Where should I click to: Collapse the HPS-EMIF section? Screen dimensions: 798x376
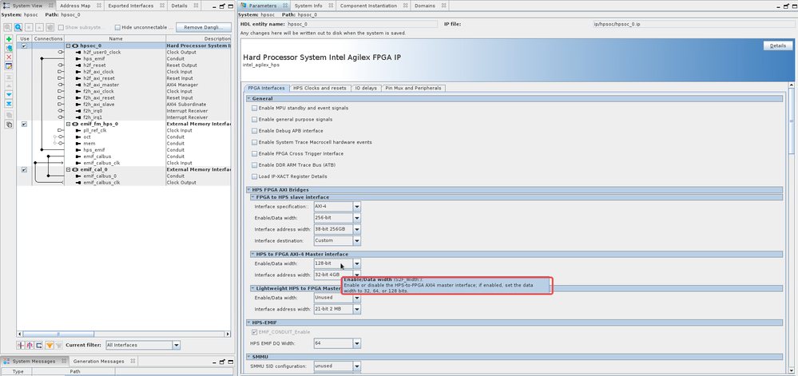click(x=249, y=323)
